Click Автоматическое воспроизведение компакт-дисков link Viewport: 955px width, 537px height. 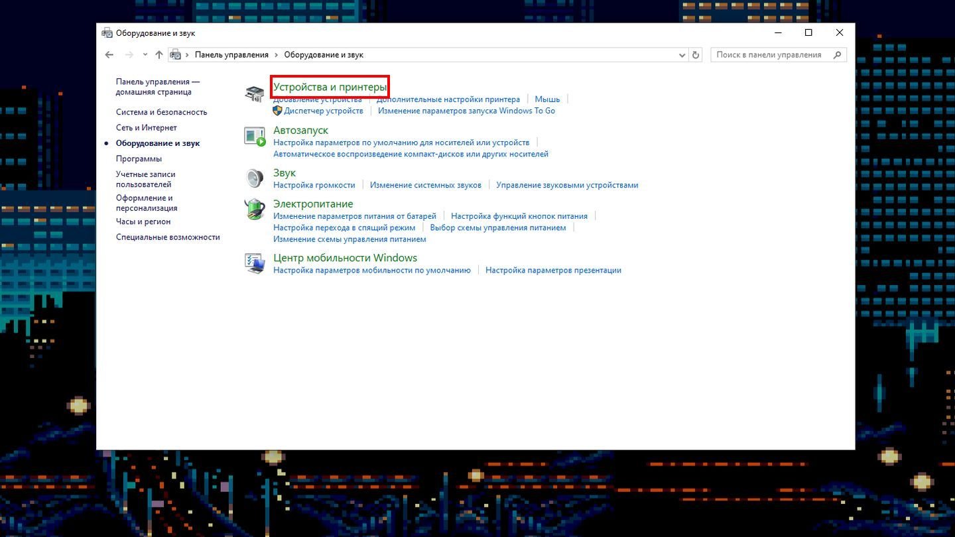[411, 154]
